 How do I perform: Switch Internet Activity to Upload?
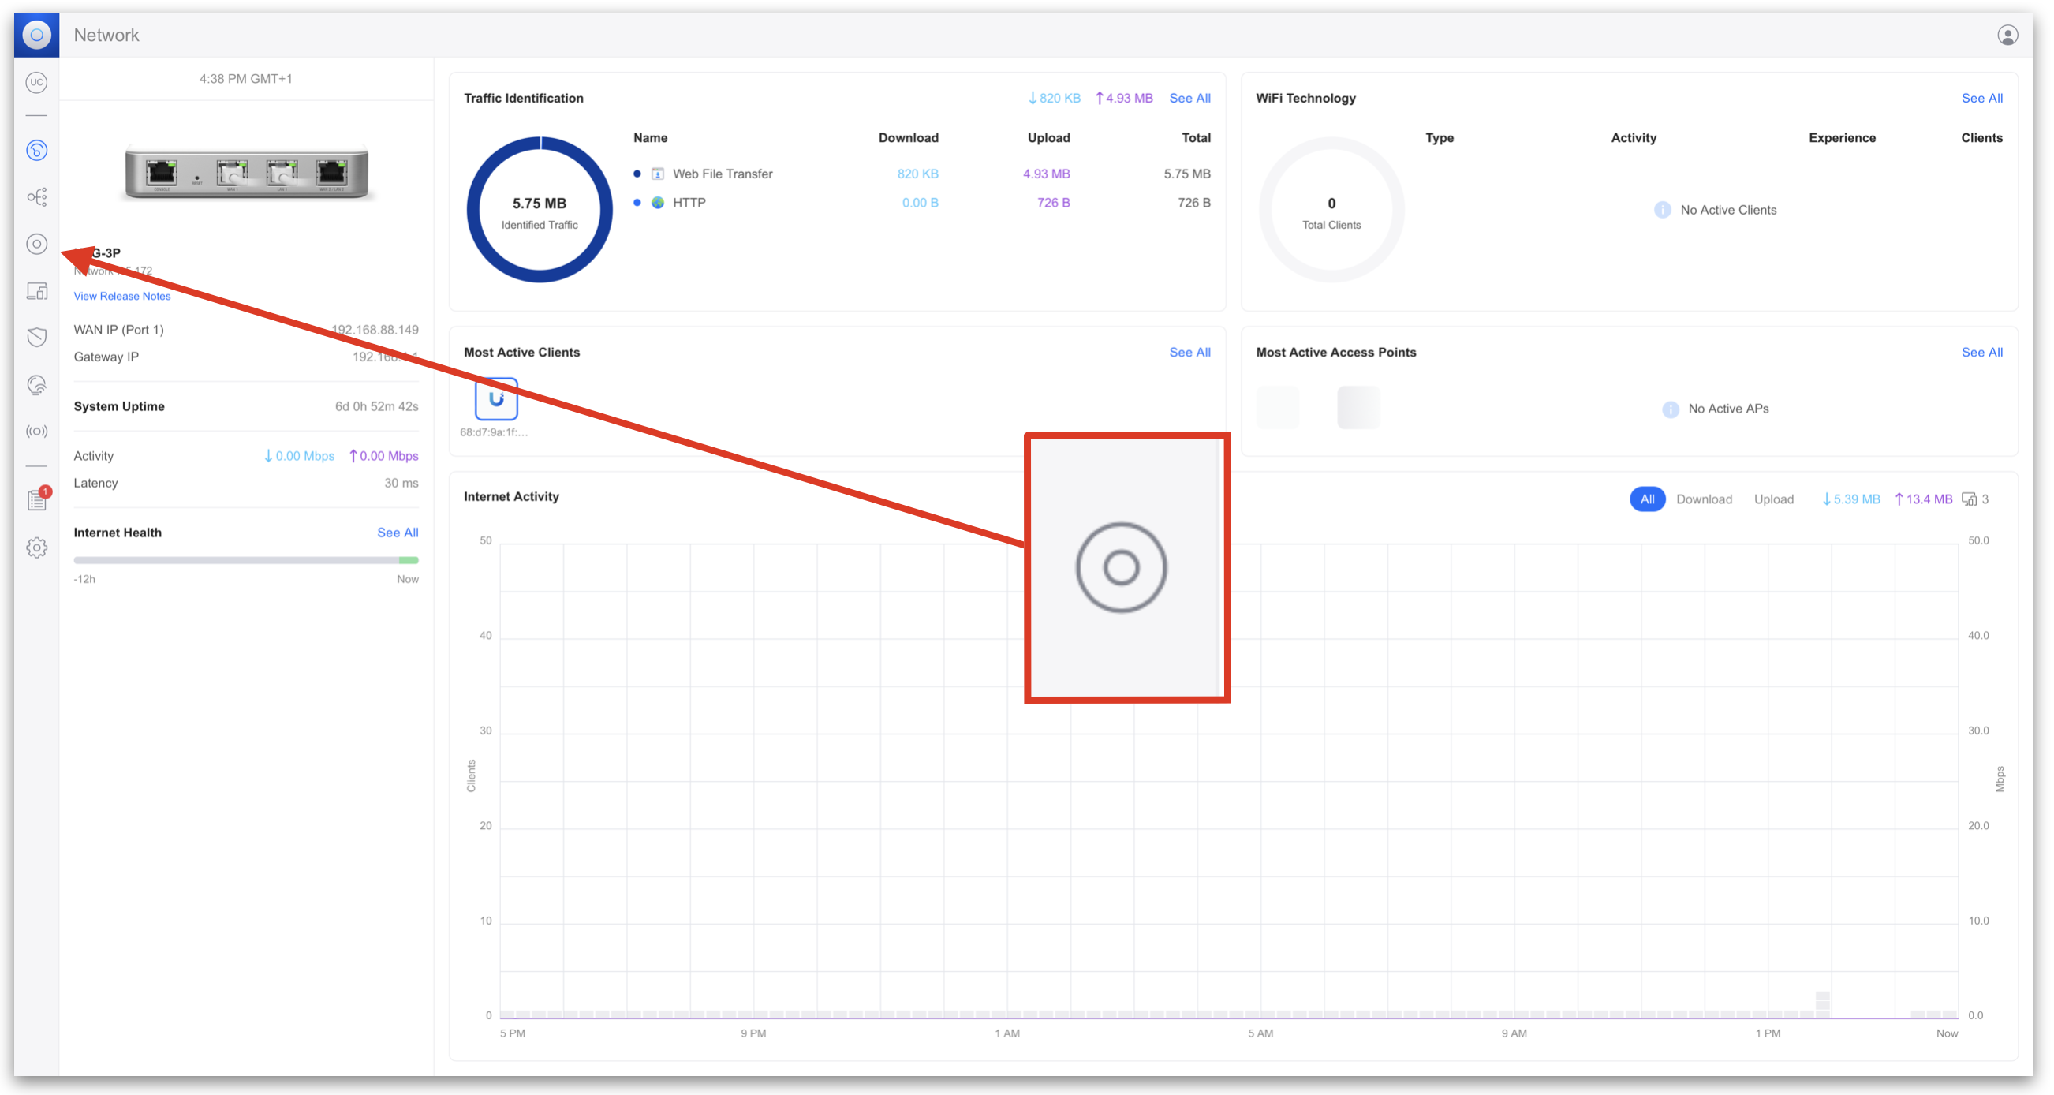point(1772,499)
